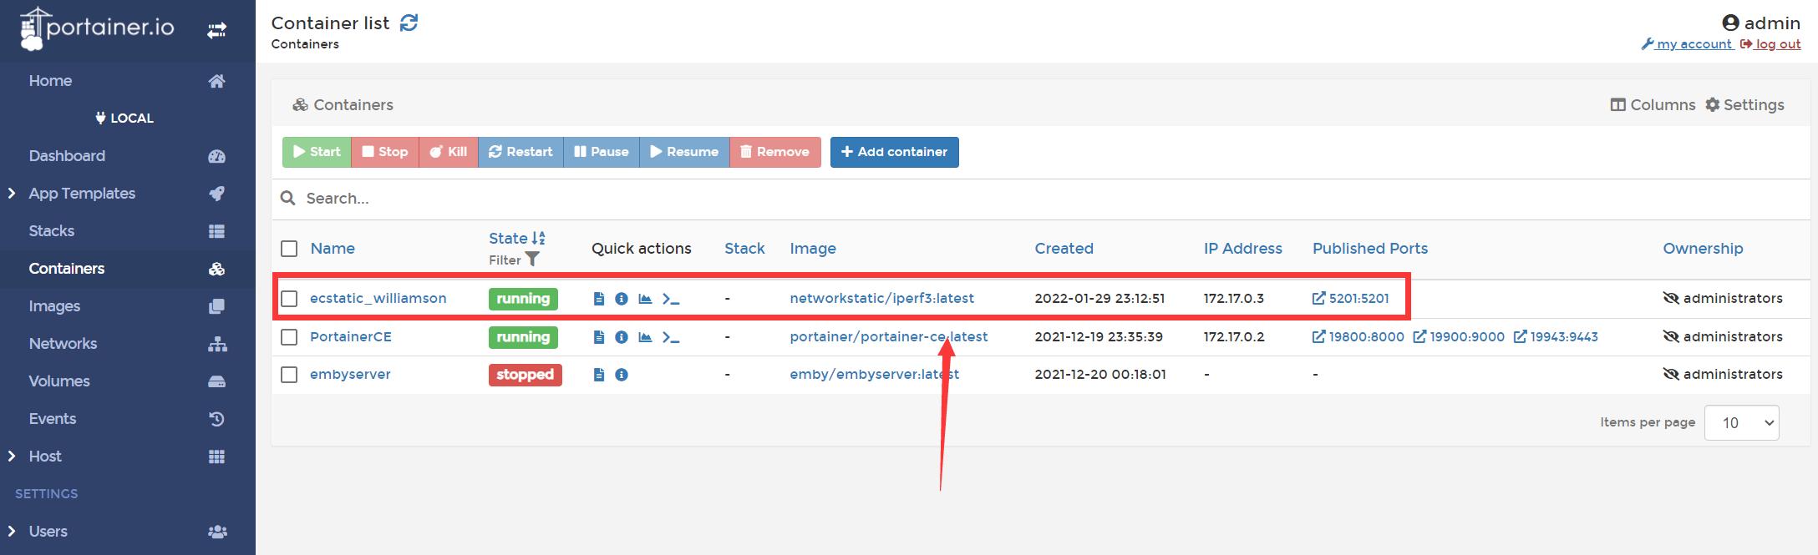Open inspect info icon for embyserver
1818x555 pixels.
[x=622, y=375]
